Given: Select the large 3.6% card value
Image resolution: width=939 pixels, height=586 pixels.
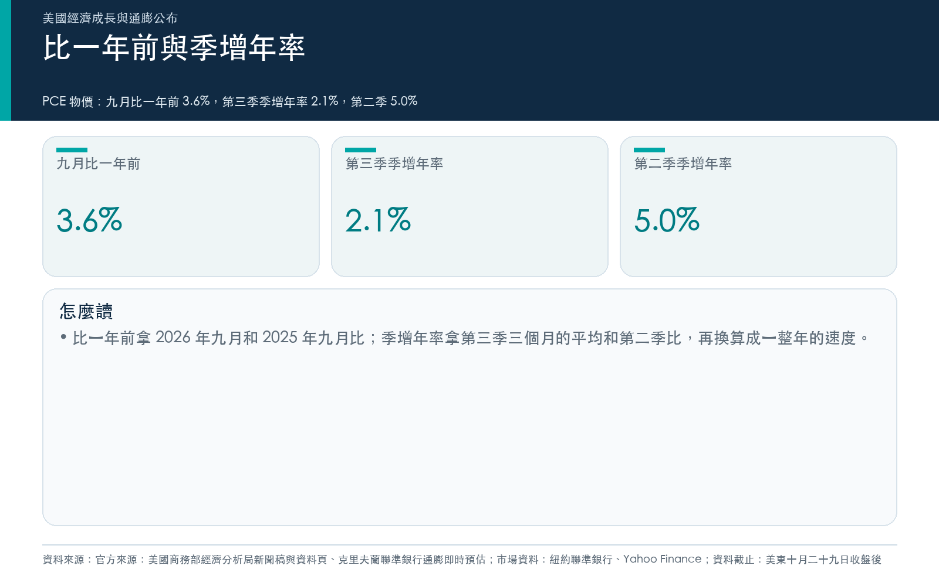Looking at the screenshot, I should tap(89, 220).
